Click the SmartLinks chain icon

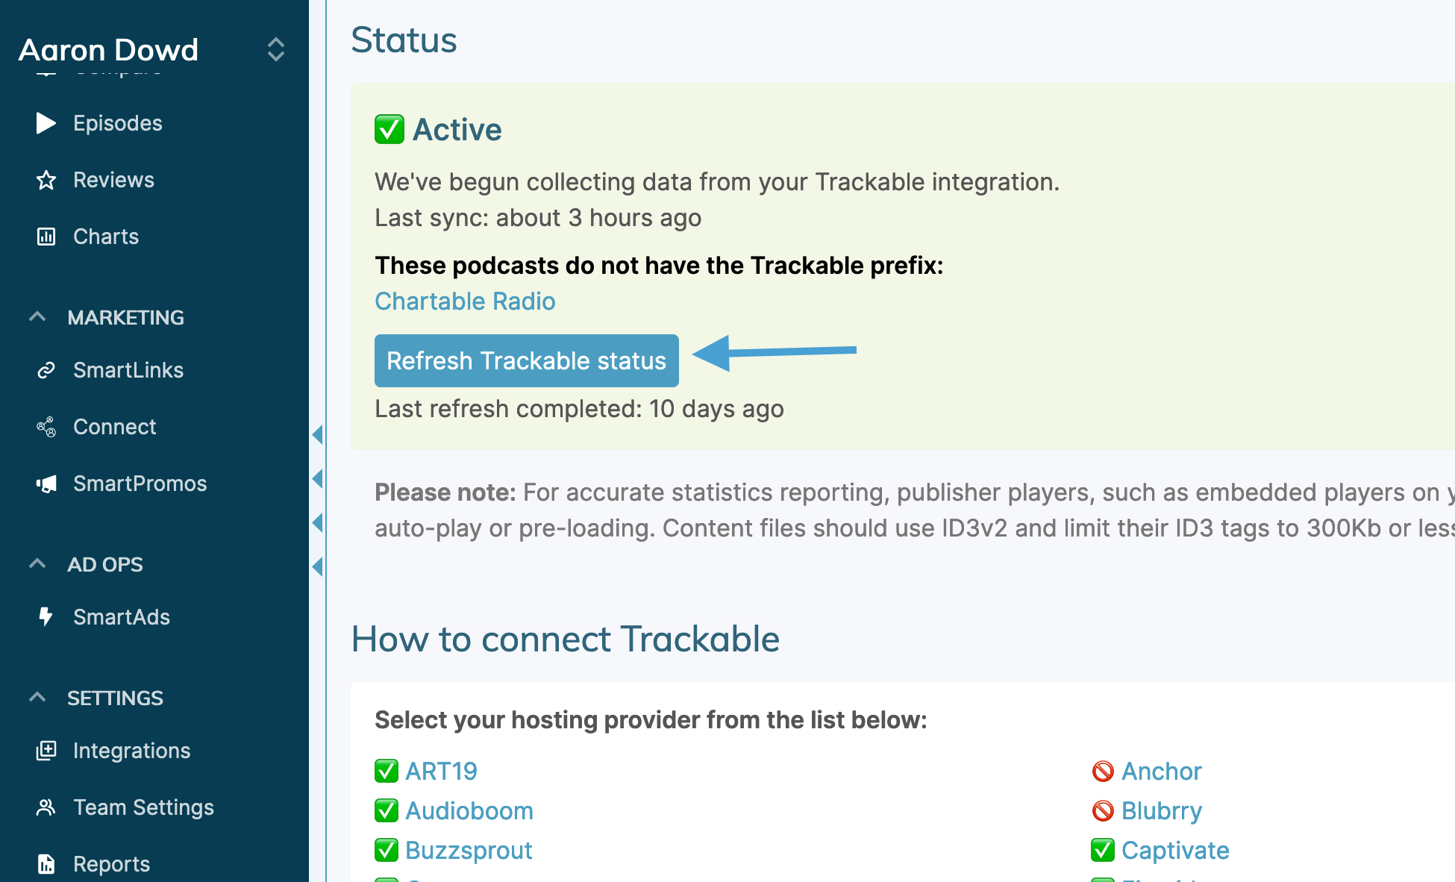[46, 370]
